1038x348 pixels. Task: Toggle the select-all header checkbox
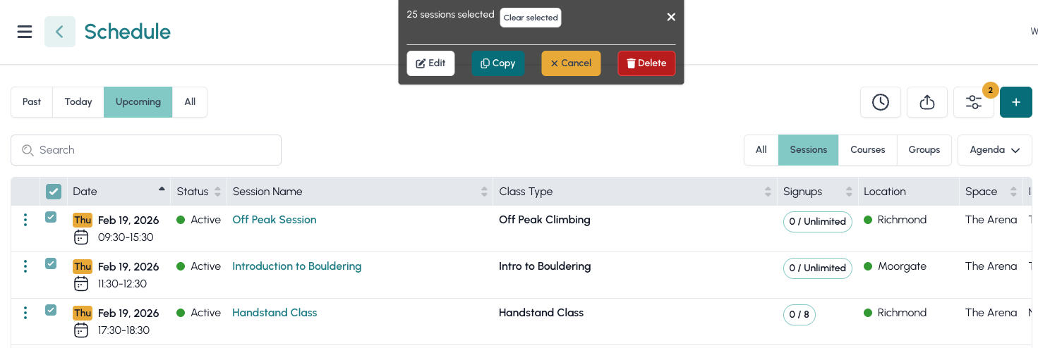click(54, 192)
